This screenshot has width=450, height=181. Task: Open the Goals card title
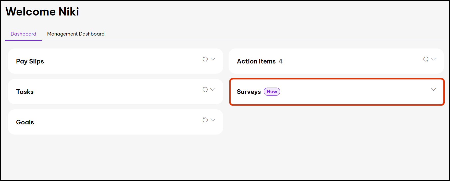tap(25, 122)
